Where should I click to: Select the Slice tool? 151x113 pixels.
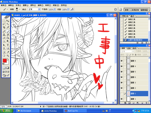(x=8, y=27)
